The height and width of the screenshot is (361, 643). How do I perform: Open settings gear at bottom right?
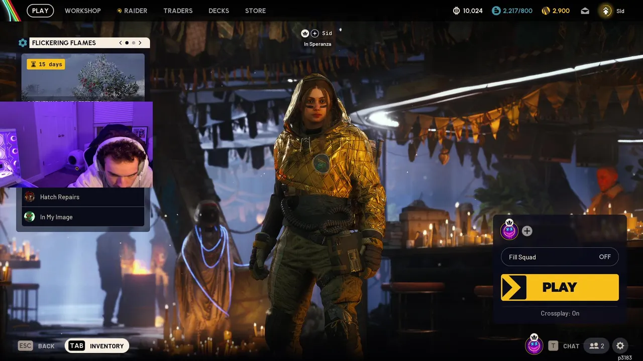(x=620, y=346)
